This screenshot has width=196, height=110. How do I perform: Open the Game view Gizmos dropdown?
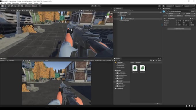109,60
